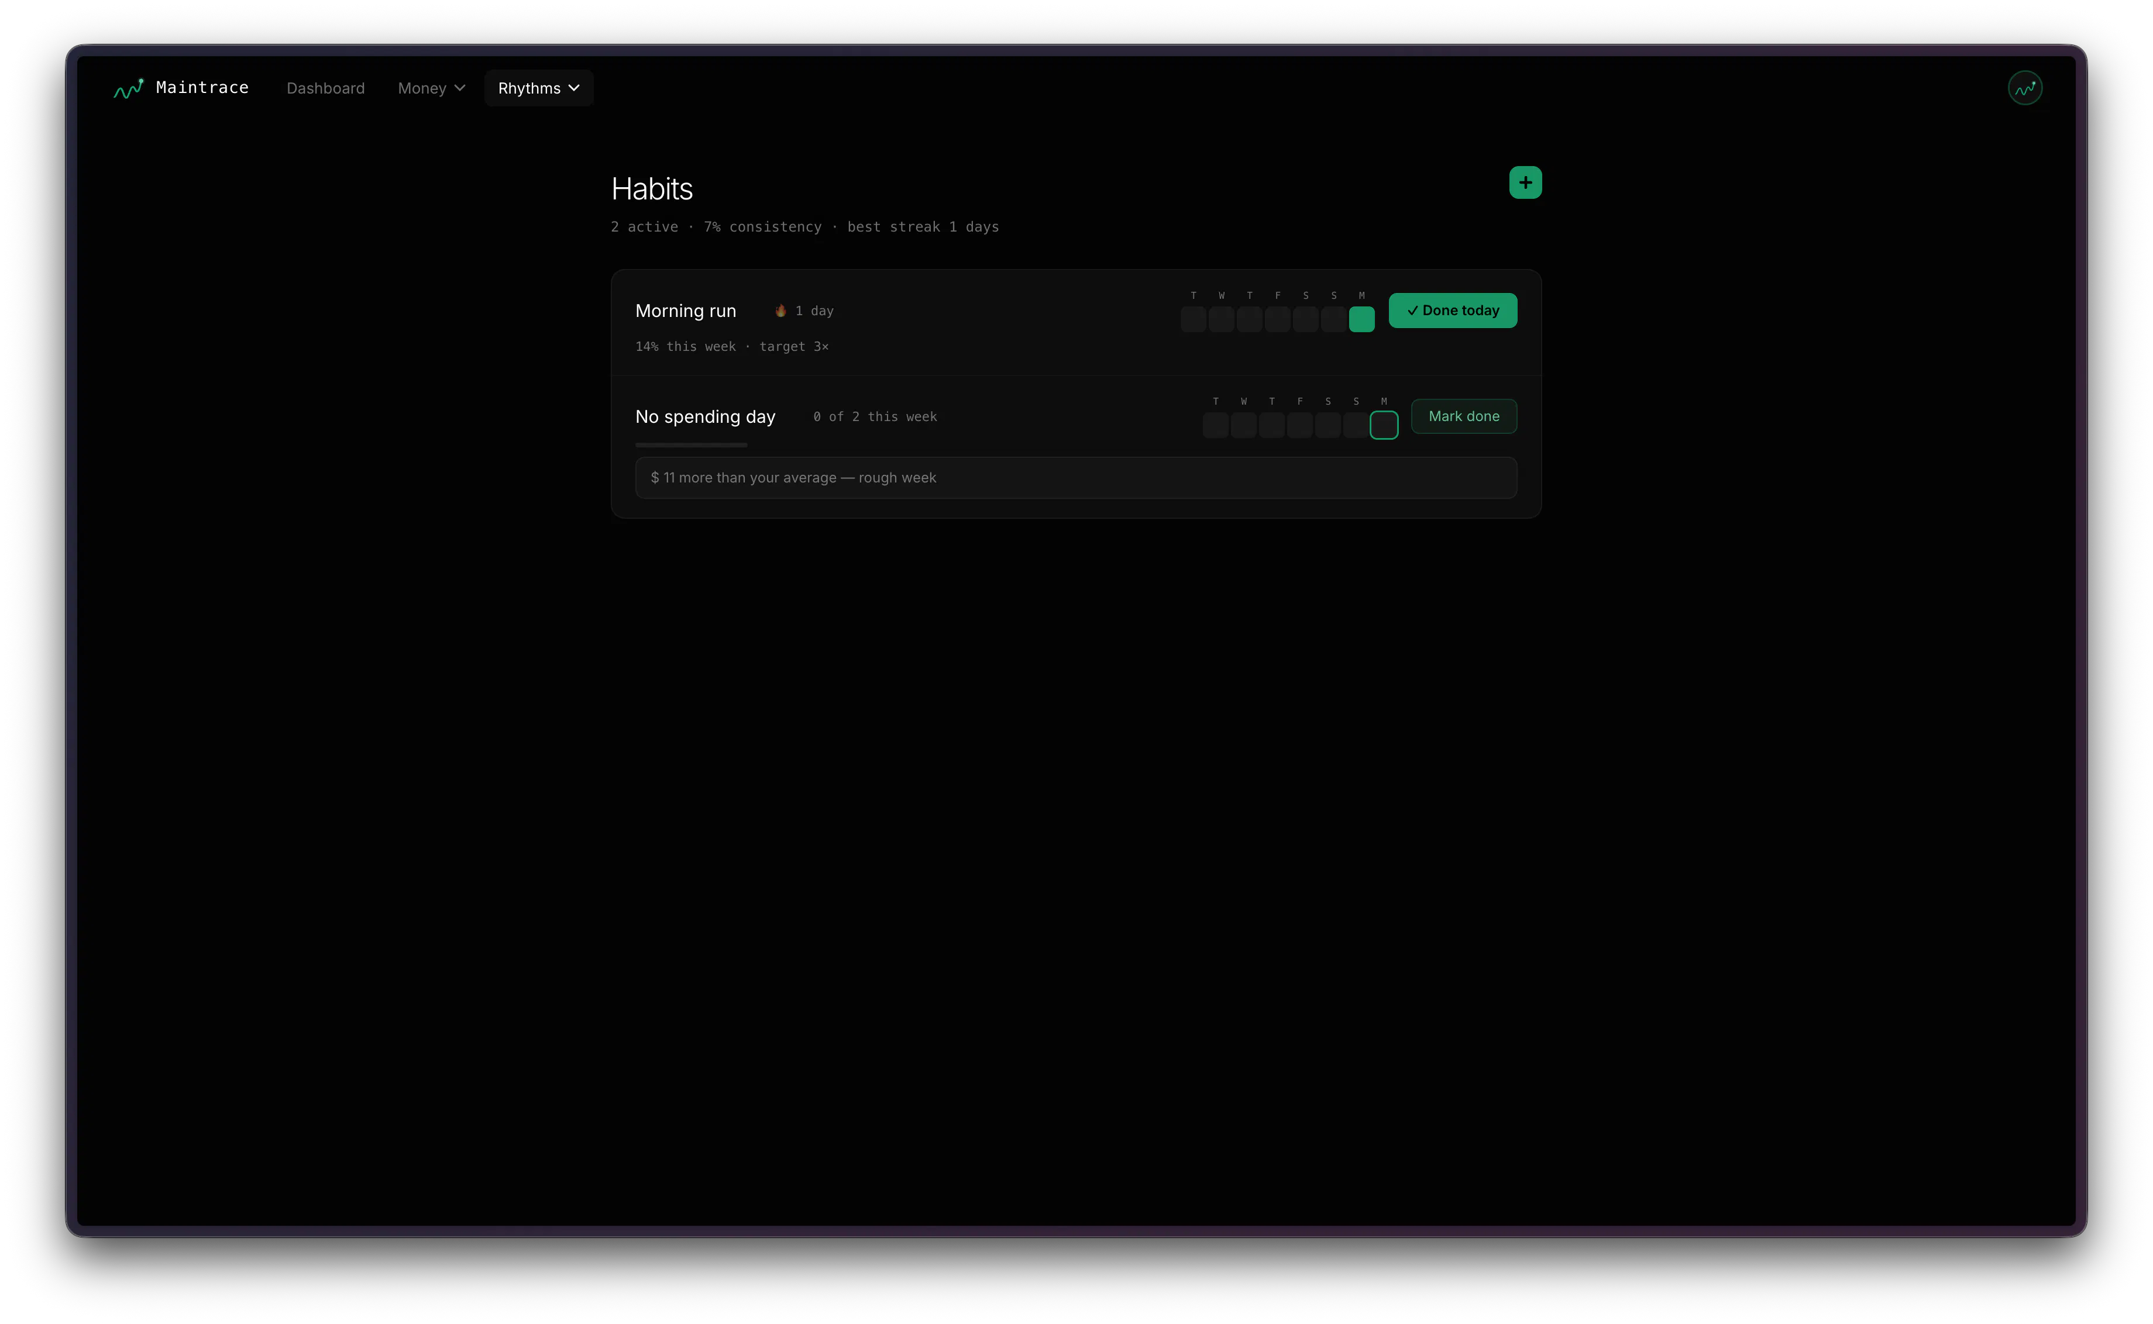
Task: Toggle Friday square for Morning run
Action: pyautogui.click(x=1277, y=319)
